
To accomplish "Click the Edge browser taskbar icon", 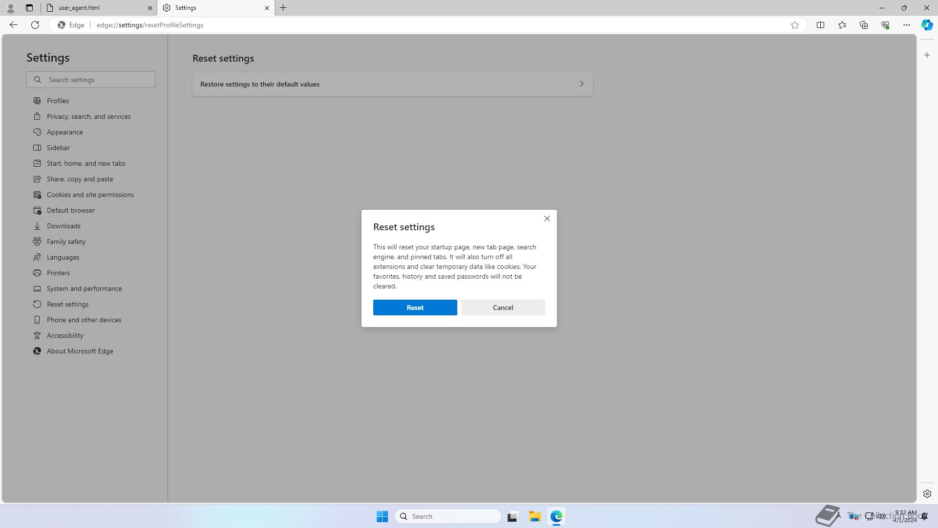I will (556, 516).
